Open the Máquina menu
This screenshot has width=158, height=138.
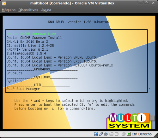point(9,10)
